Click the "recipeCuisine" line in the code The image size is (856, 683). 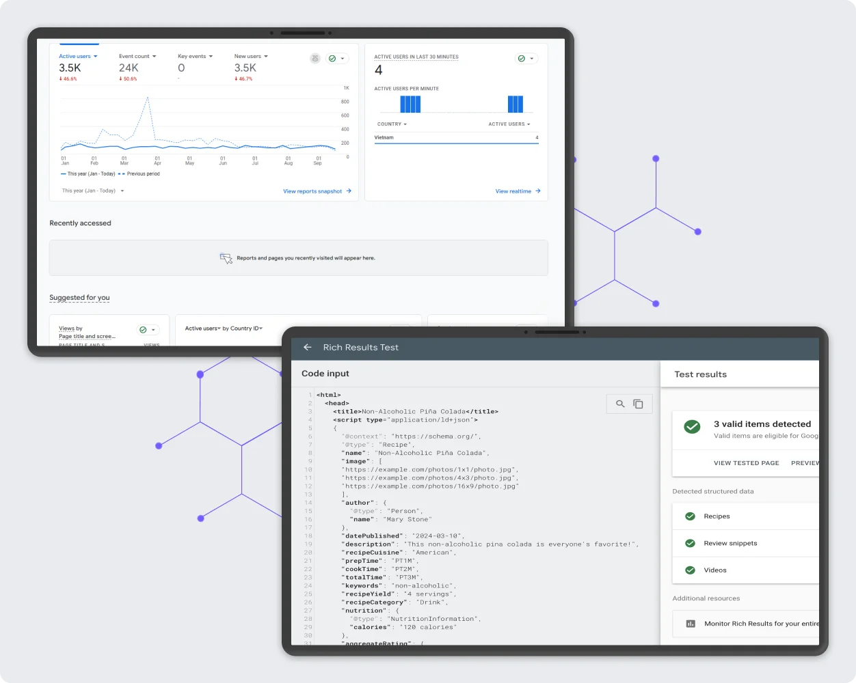point(399,553)
